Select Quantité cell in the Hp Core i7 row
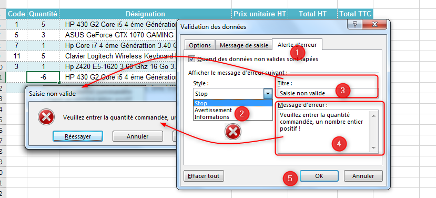The image size is (436, 198). coord(43,45)
